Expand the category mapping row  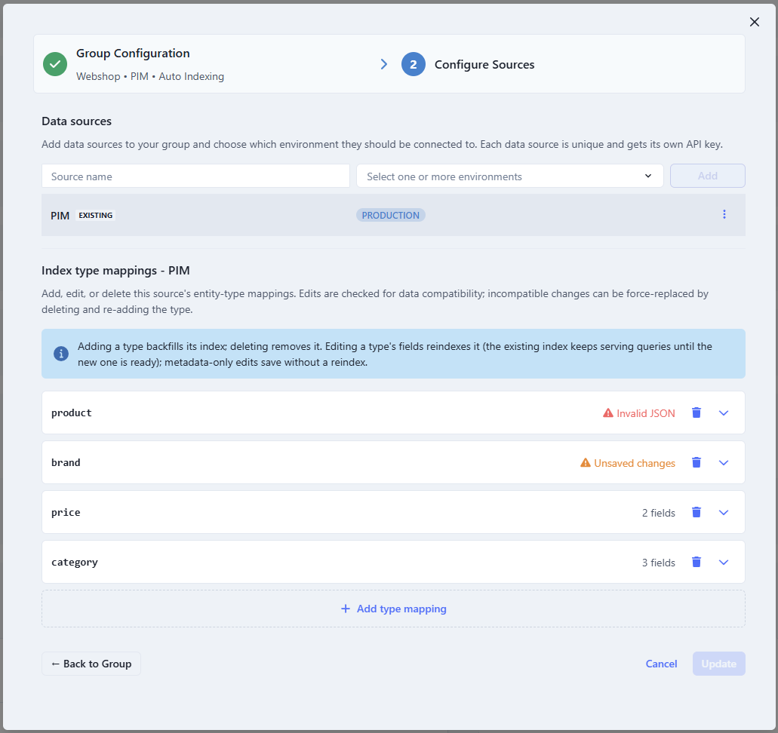pos(724,562)
